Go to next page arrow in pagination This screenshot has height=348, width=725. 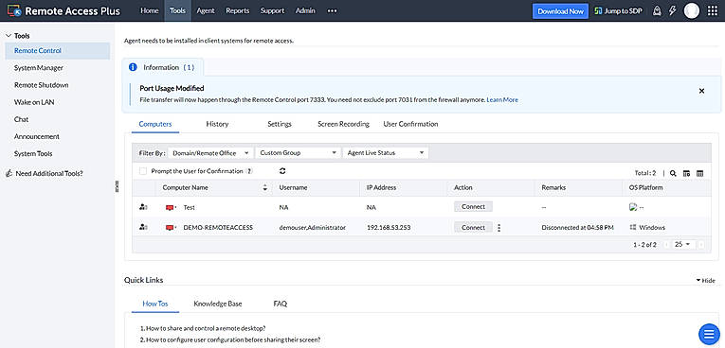click(x=701, y=245)
